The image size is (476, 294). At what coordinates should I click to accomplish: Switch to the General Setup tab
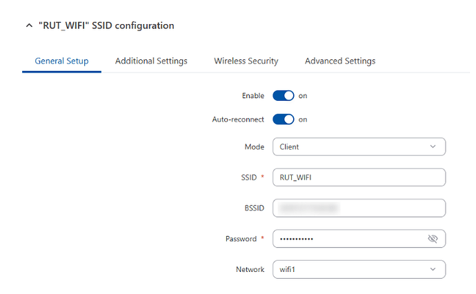click(x=61, y=61)
